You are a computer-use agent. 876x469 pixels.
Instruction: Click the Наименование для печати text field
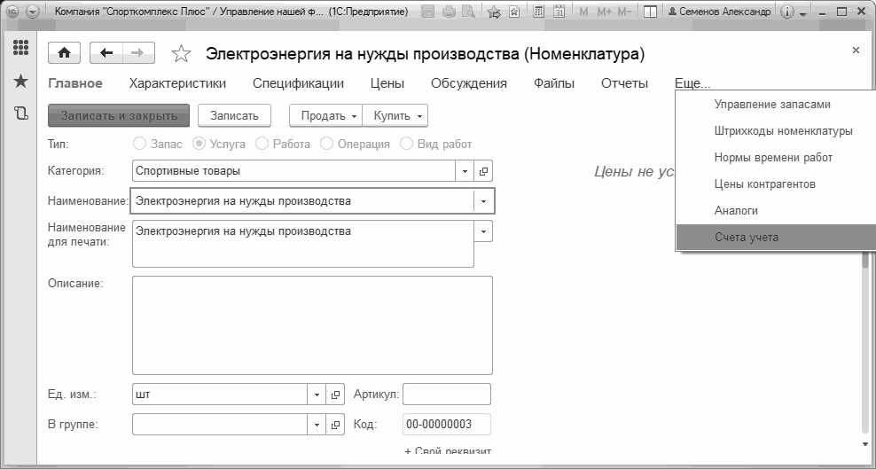(303, 244)
